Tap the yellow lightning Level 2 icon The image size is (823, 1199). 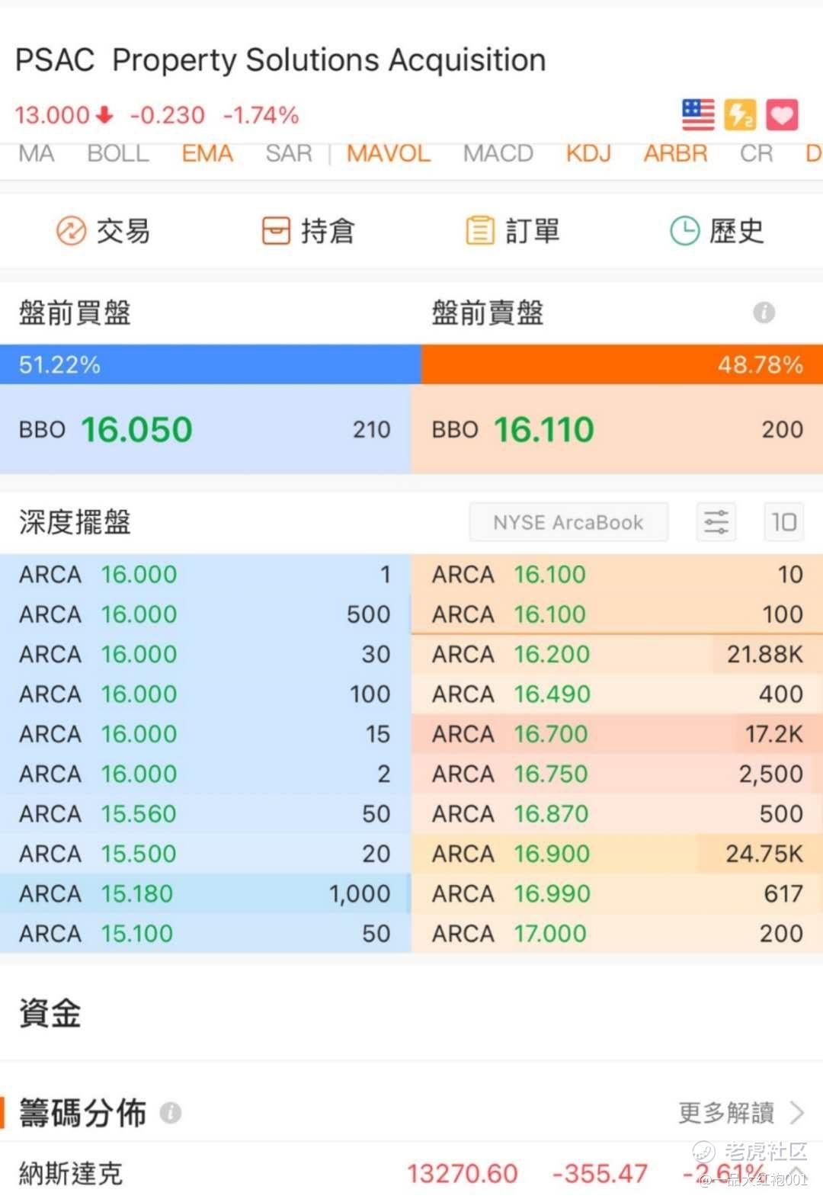(740, 115)
